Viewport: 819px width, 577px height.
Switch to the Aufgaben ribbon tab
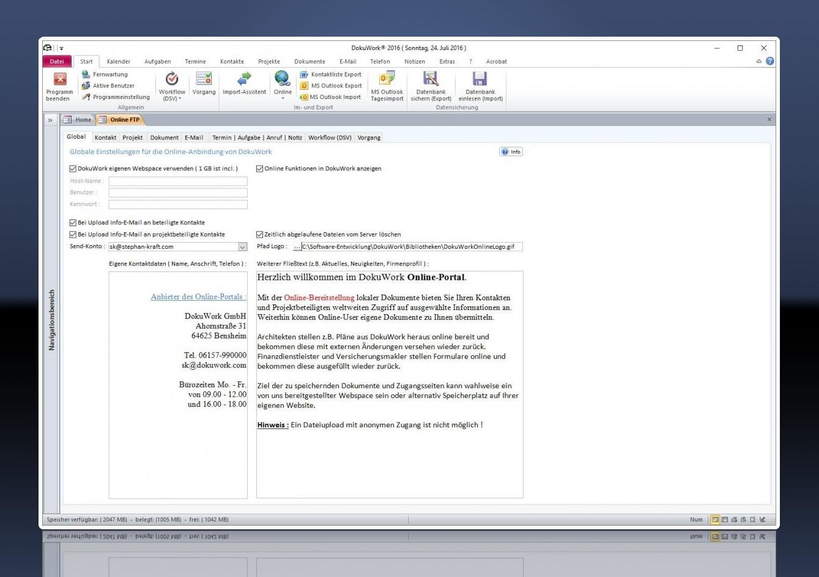point(158,61)
